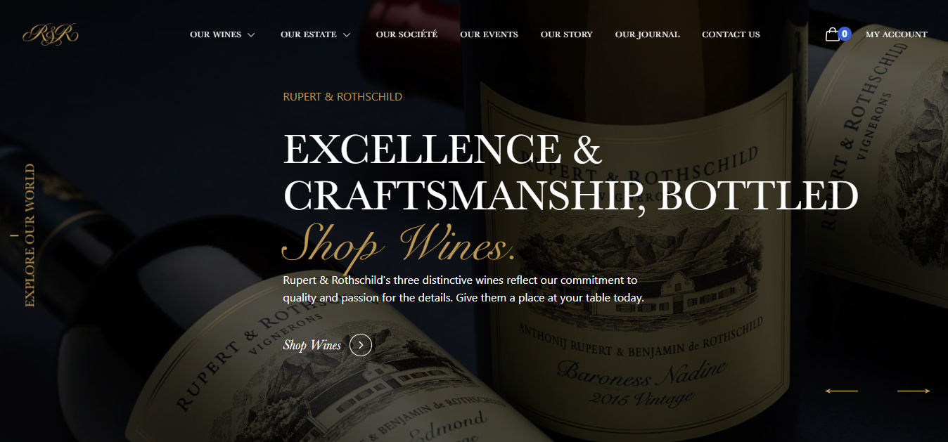The width and height of the screenshot is (948, 442).
Task: Expand the Our Wines chevron
Action: pyautogui.click(x=251, y=35)
